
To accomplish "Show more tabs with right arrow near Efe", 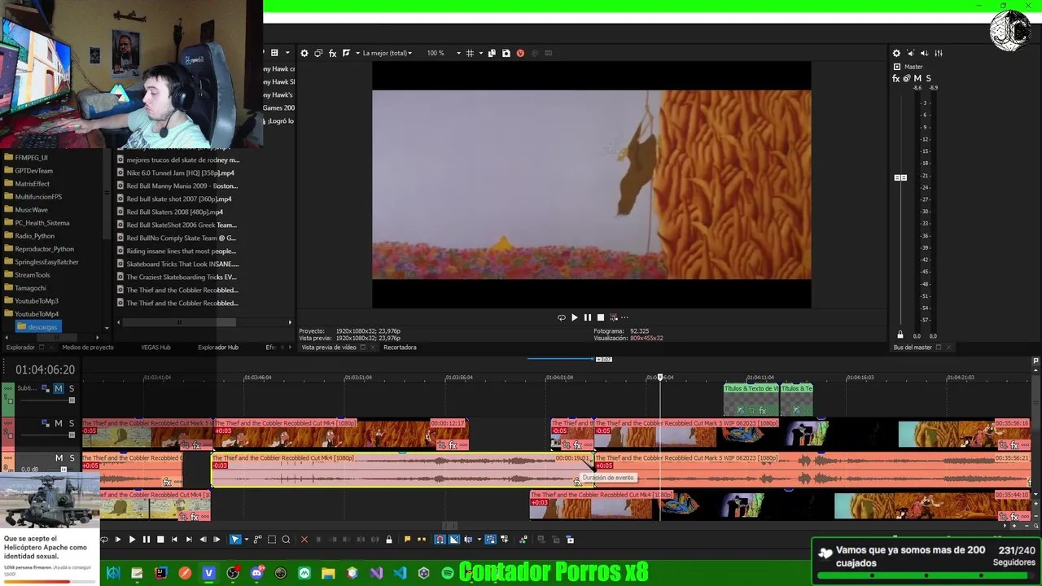I will coord(289,347).
